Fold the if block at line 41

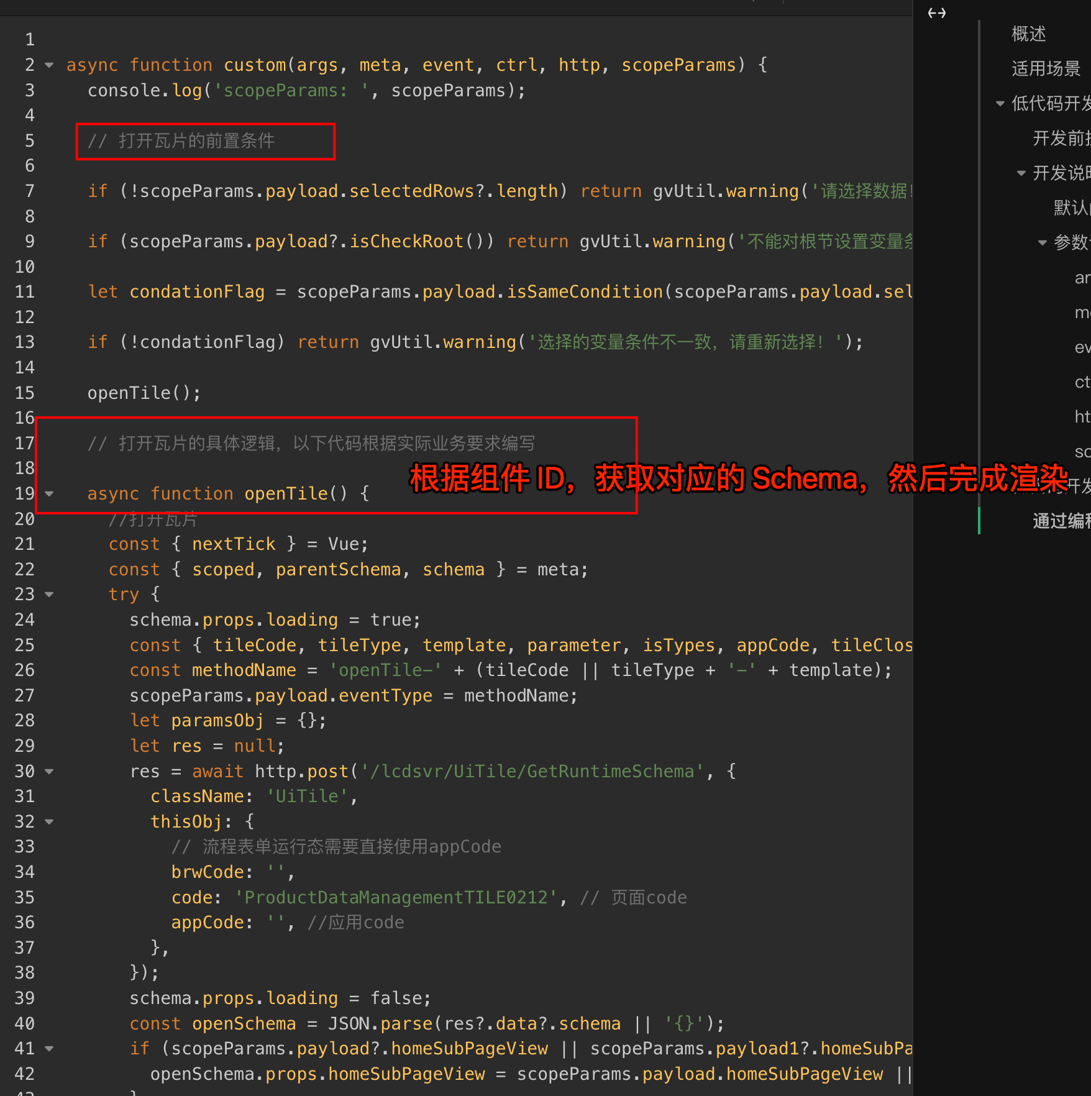tap(50, 1049)
